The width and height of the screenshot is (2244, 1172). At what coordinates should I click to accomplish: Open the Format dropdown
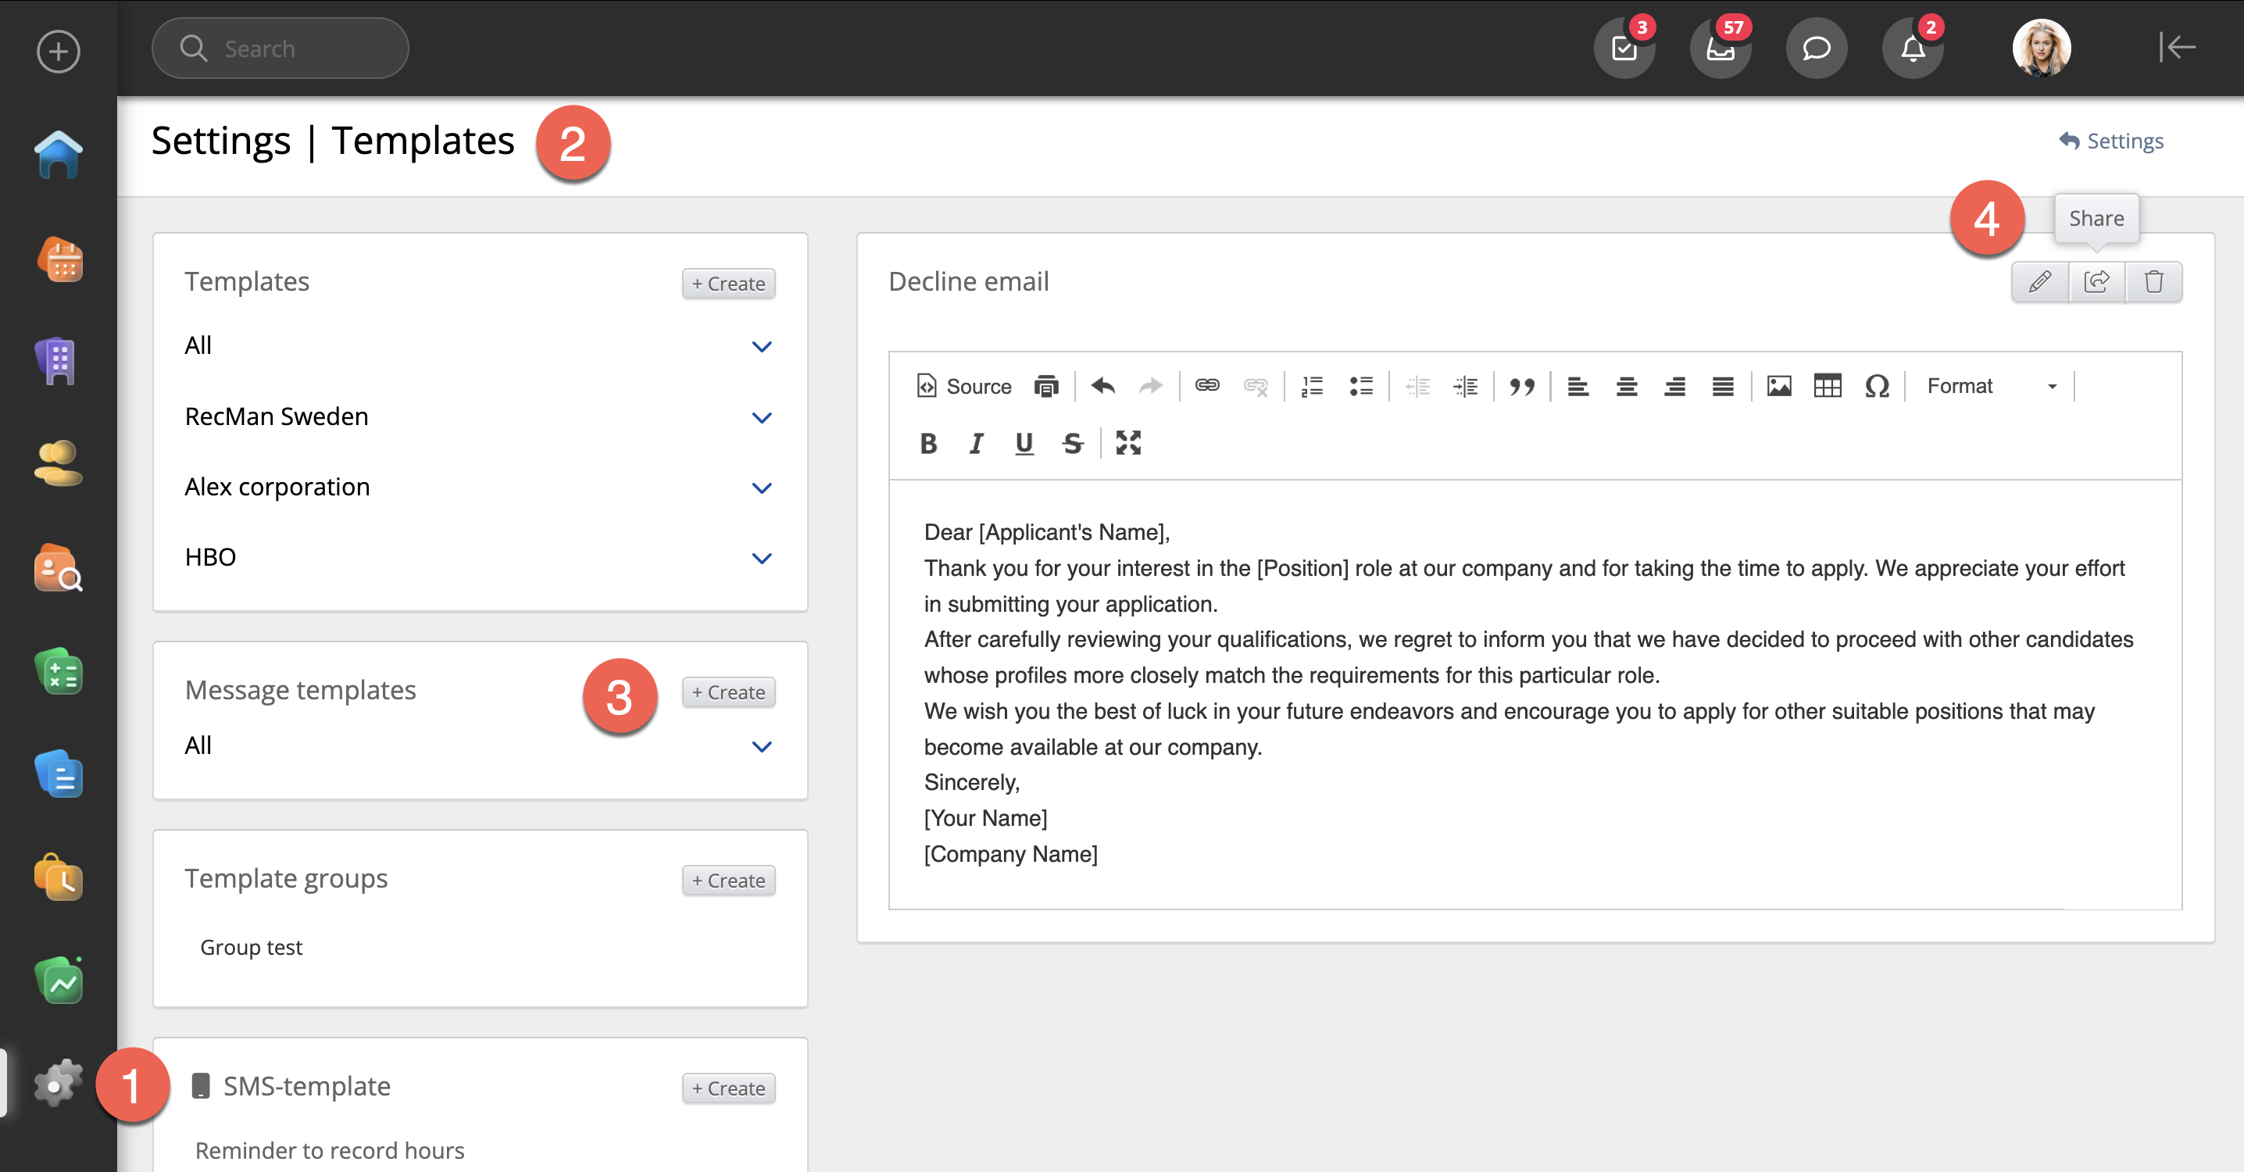pyautogui.click(x=1991, y=386)
